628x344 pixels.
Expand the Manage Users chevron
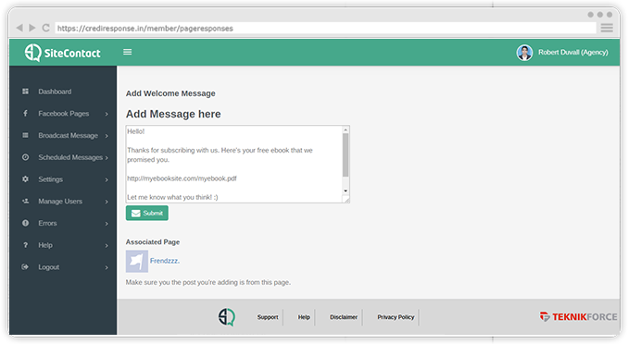107,202
